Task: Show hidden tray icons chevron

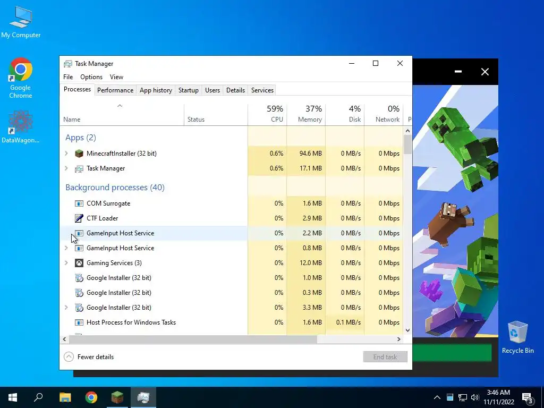Action: (437, 397)
